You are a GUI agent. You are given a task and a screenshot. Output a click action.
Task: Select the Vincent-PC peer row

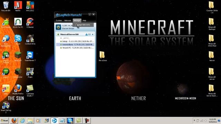pyautogui.click(x=75, y=48)
